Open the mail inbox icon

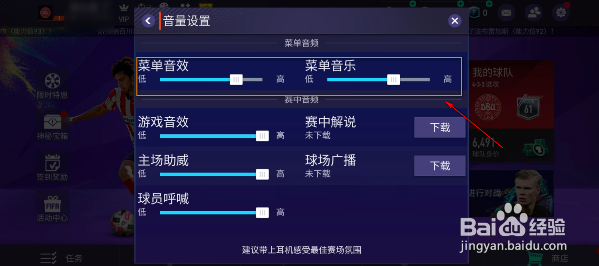point(506,13)
